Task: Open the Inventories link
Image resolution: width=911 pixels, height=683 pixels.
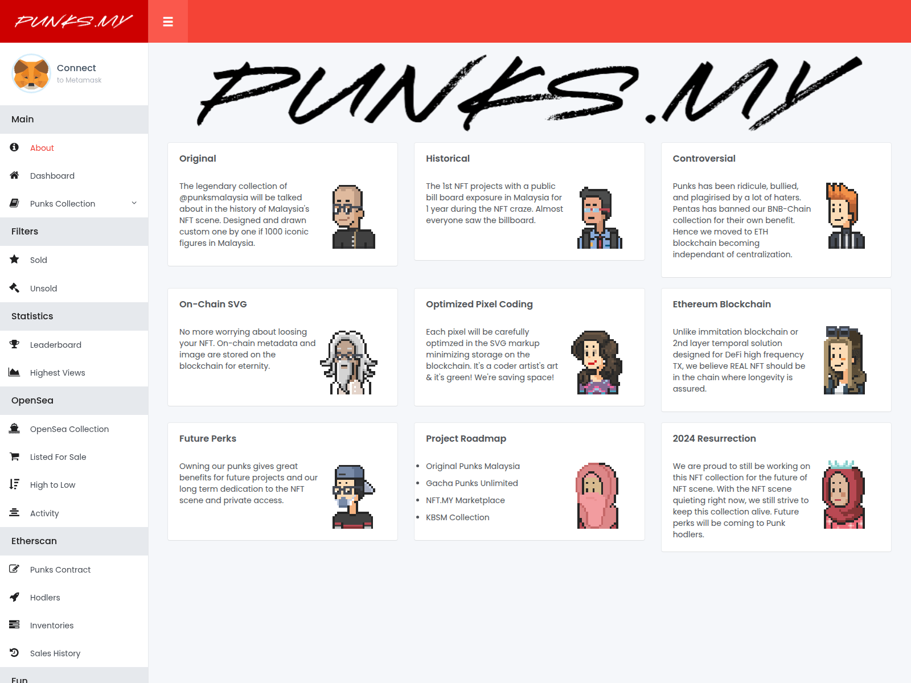Action: pyautogui.click(x=74, y=625)
